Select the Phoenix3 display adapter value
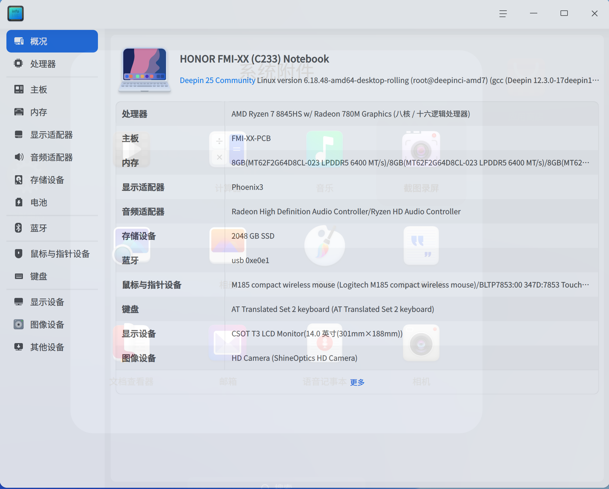This screenshot has height=489, width=609. point(247,187)
